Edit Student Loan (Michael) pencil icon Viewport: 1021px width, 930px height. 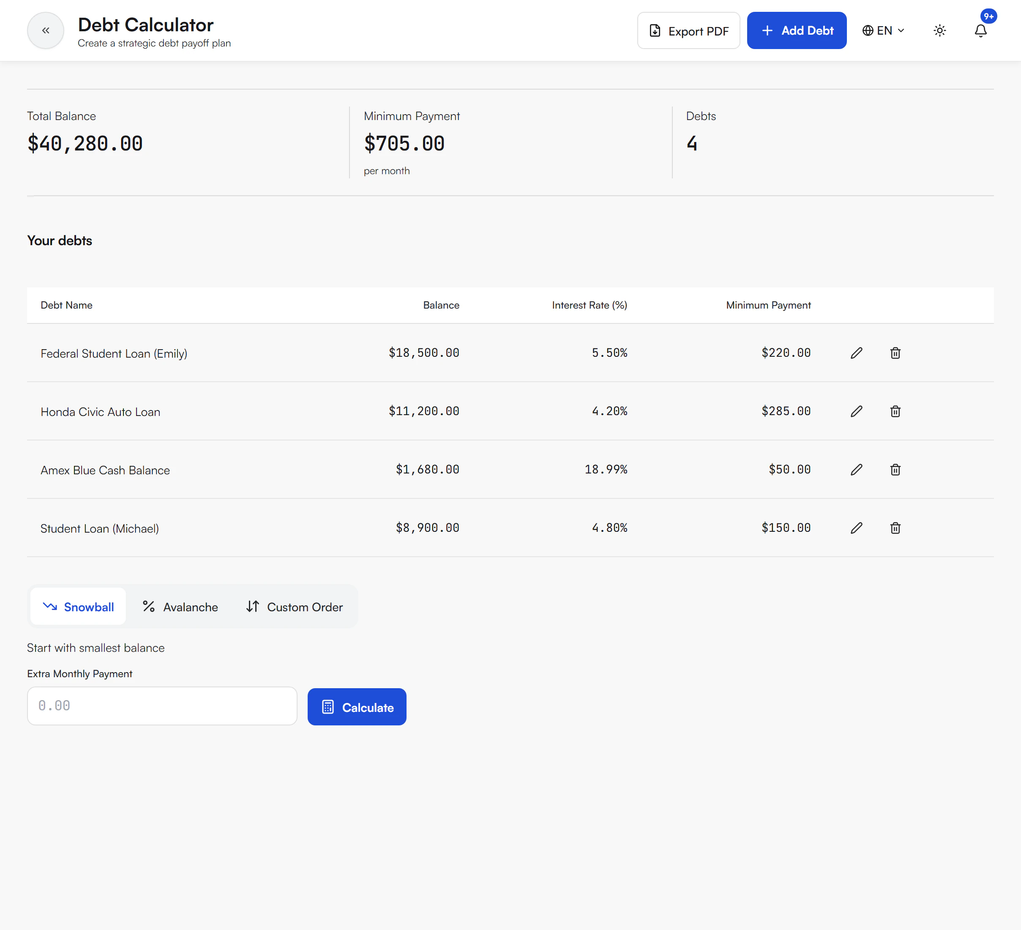pyautogui.click(x=857, y=528)
